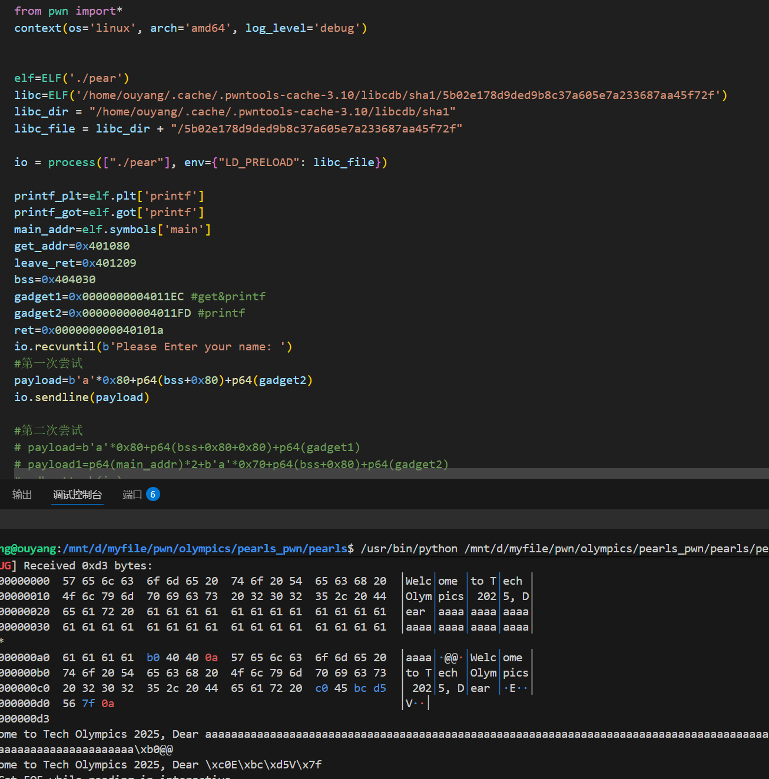The width and height of the screenshot is (769, 779).
Task: Click the io.sendline(payload) line
Action: click(x=82, y=397)
